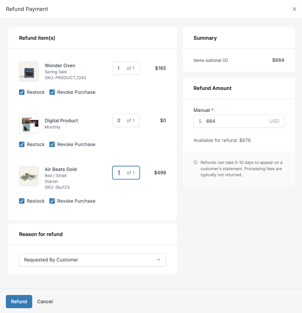Open the Reason for refund dropdown

[92, 260]
